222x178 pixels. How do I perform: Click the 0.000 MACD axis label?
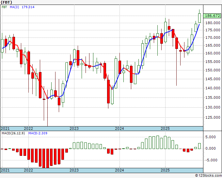click(x=211, y=148)
